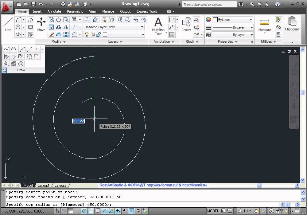Viewport: 307px width, 215px height.
Task: Open the Measure utility
Action: point(265,25)
